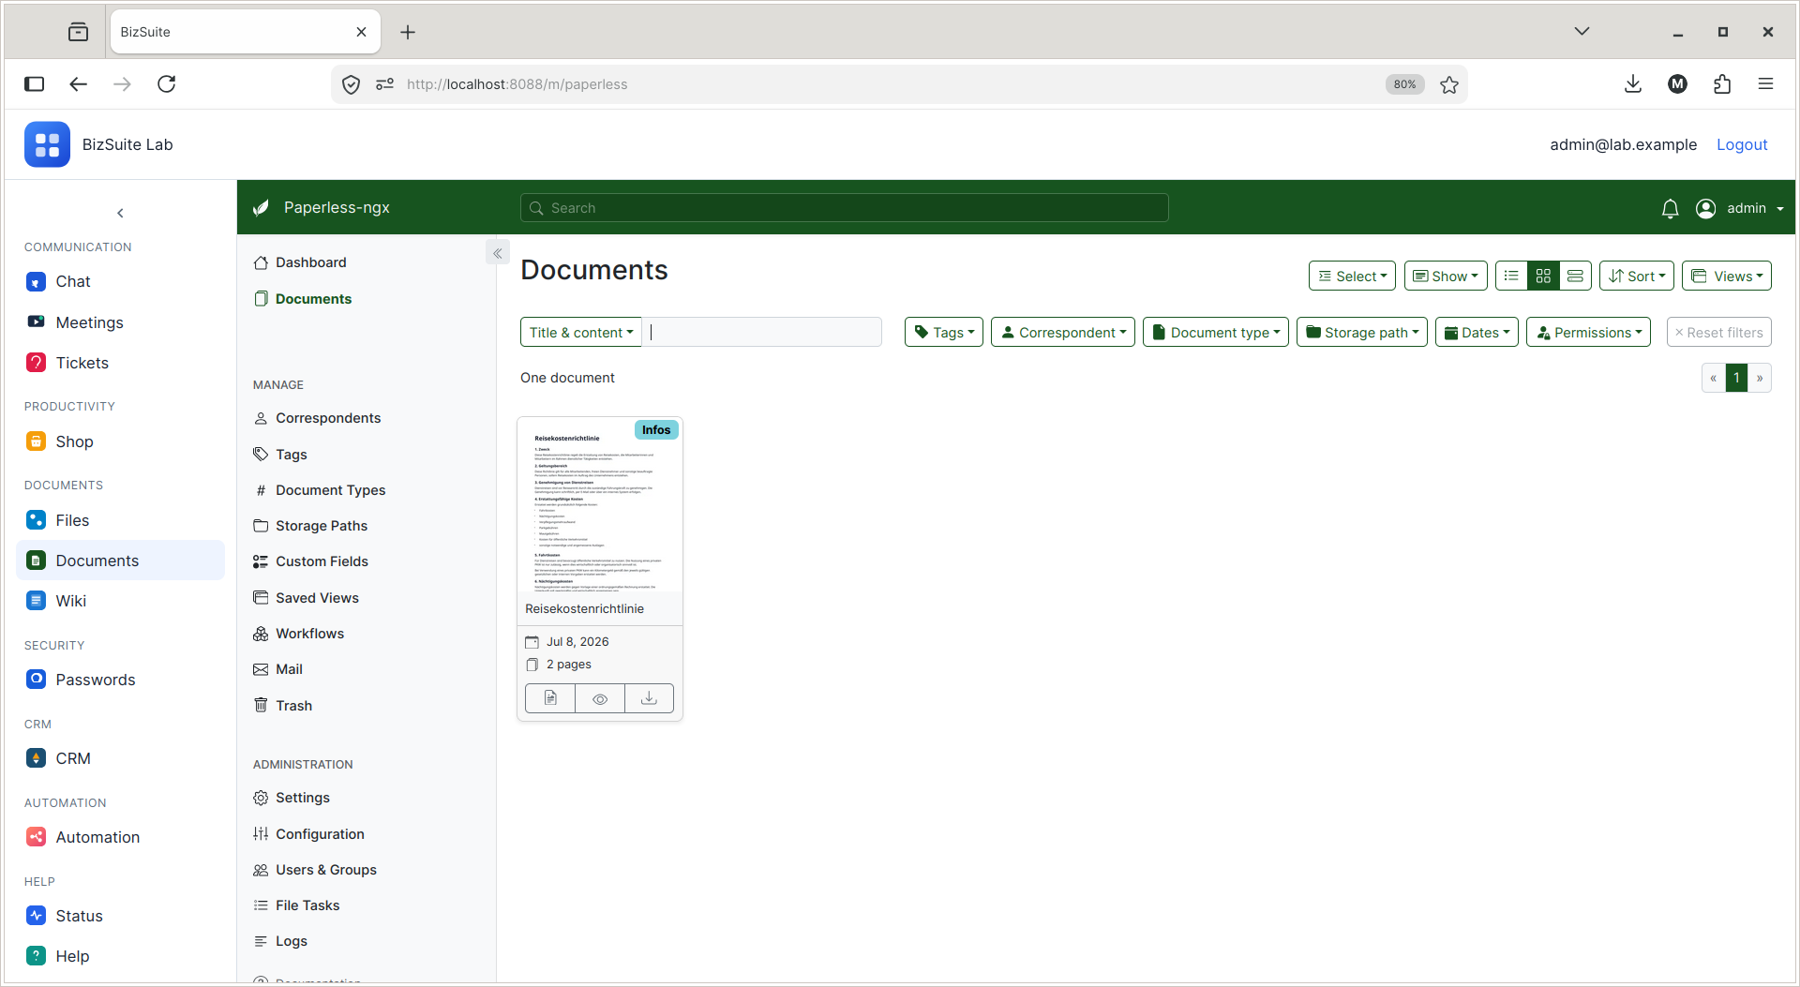This screenshot has width=1800, height=987.
Task: Bookmark this page with the star icon
Action: pyautogui.click(x=1449, y=84)
